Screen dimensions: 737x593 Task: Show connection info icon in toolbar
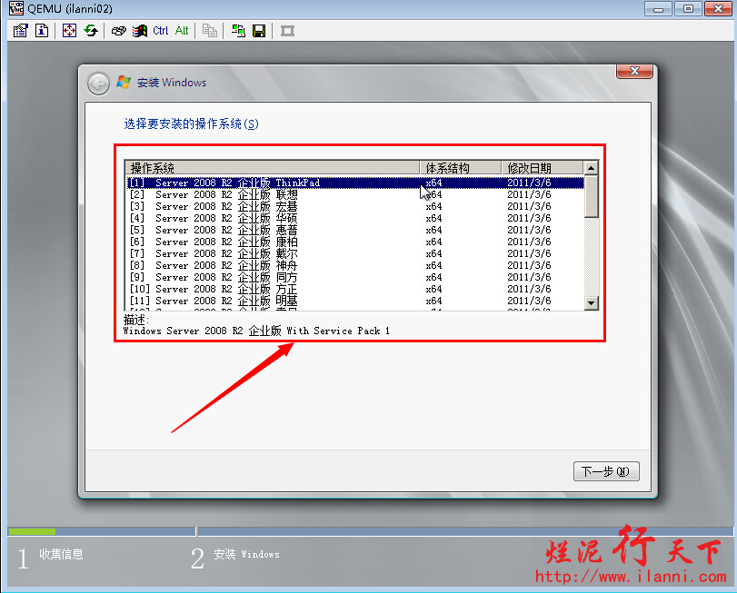pos(42,31)
